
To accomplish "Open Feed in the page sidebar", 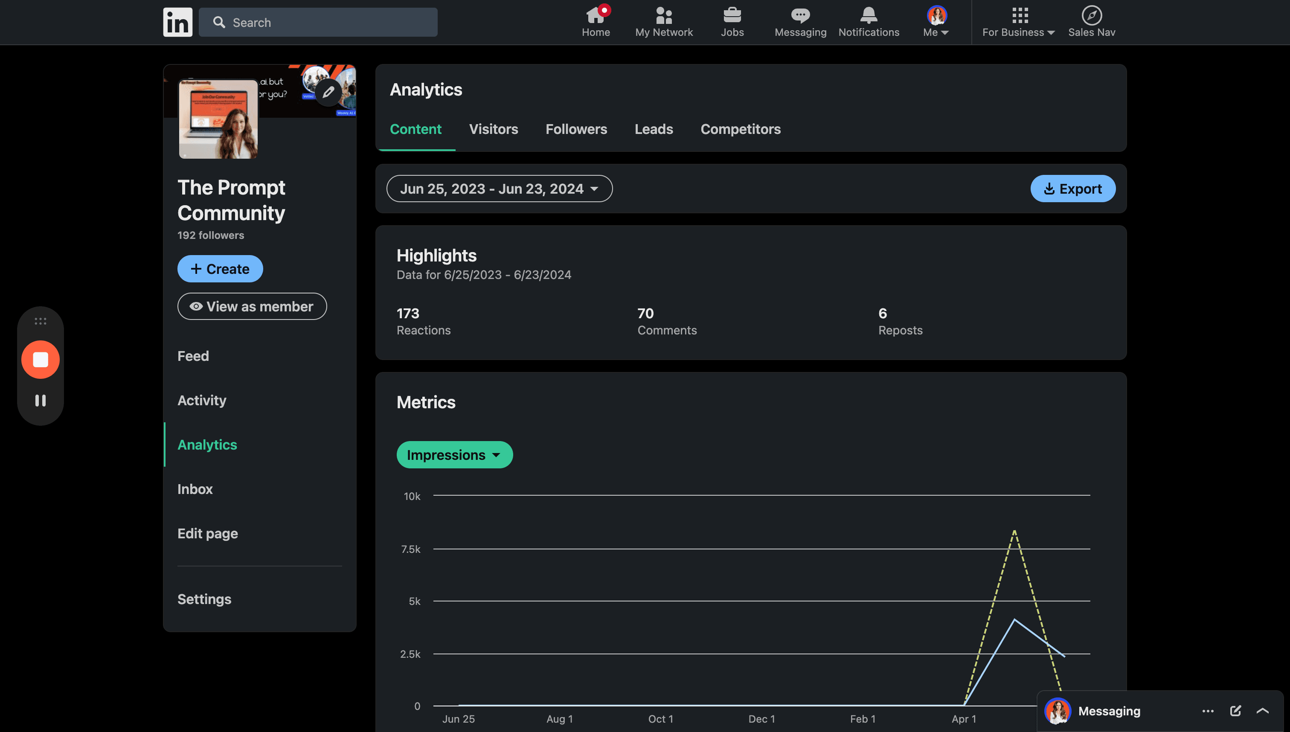I will (193, 356).
